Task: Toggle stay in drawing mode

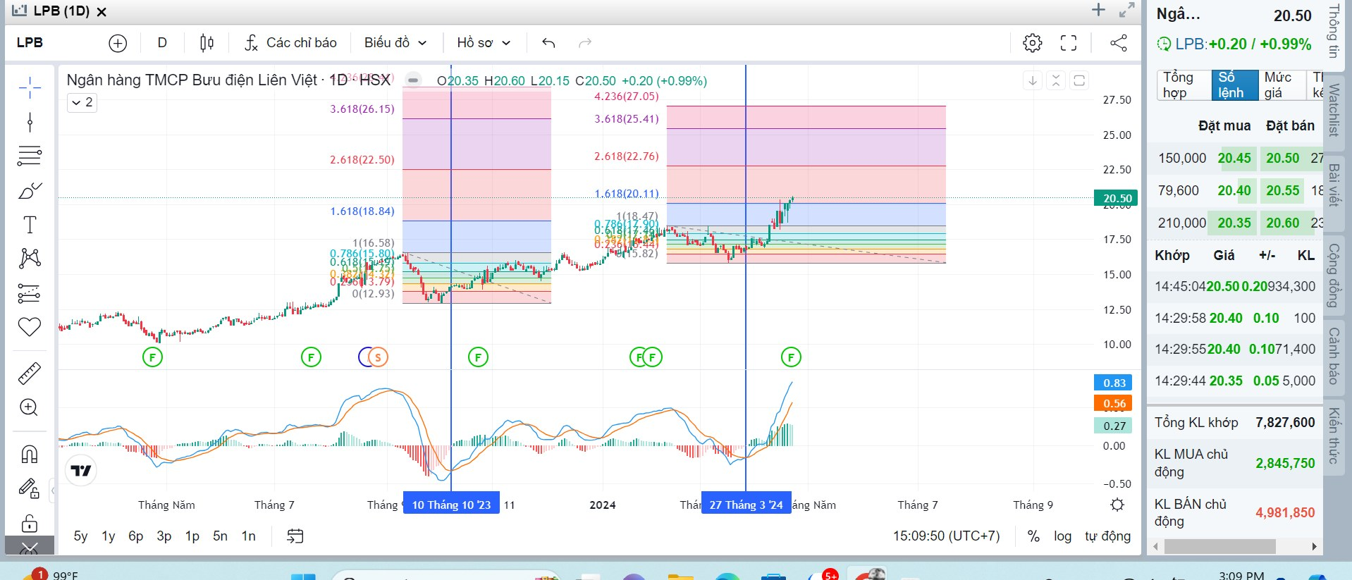Action: coord(30,488)
